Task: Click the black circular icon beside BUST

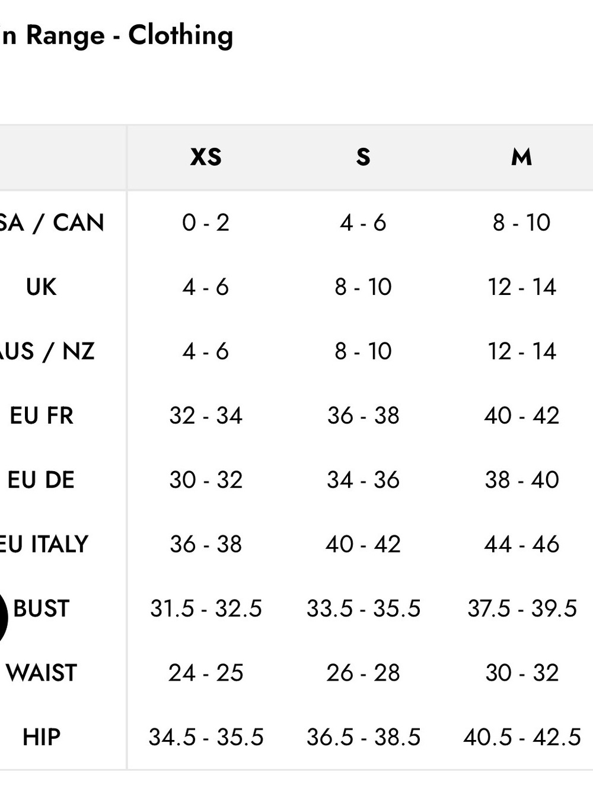Action: pyautogui.click(x=3, y=618)
